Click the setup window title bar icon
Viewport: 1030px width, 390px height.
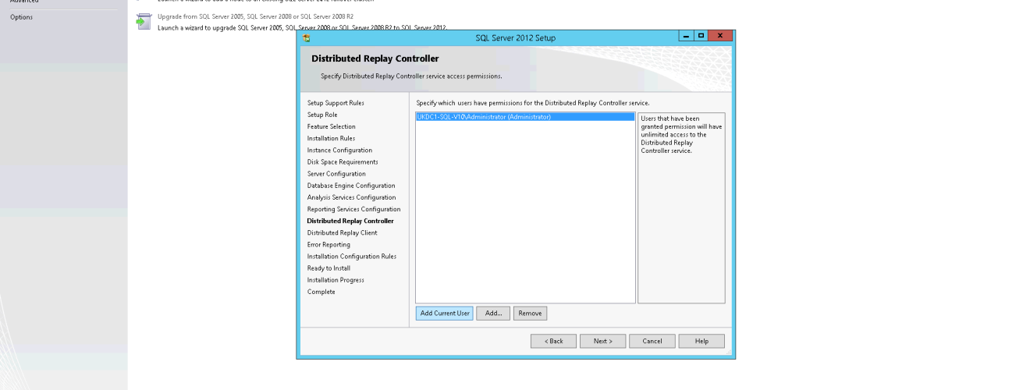click(307, 37)
